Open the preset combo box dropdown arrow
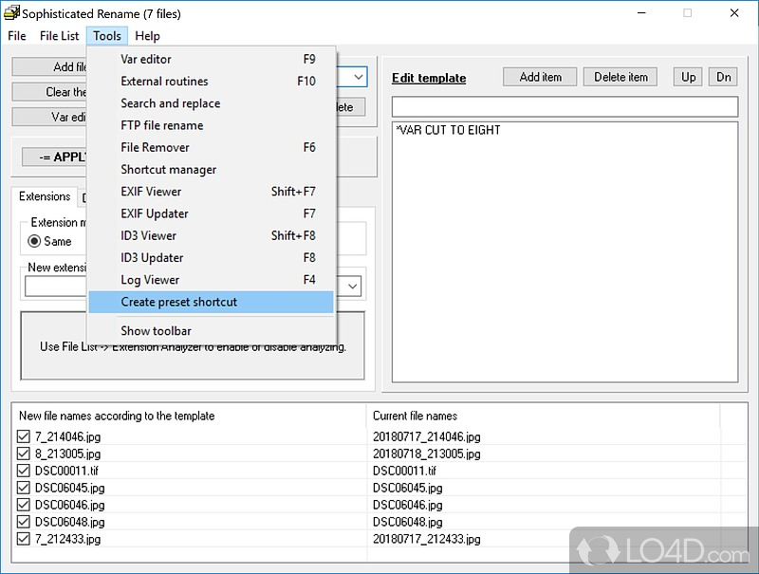The image size is (759, 574). [358, 77]
